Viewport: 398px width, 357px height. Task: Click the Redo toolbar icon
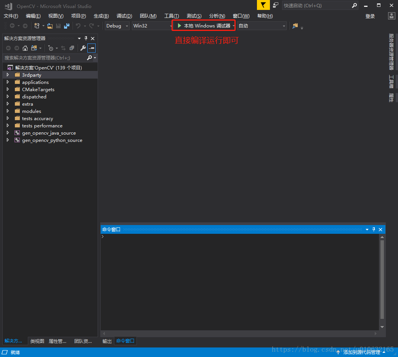[91, 26]
